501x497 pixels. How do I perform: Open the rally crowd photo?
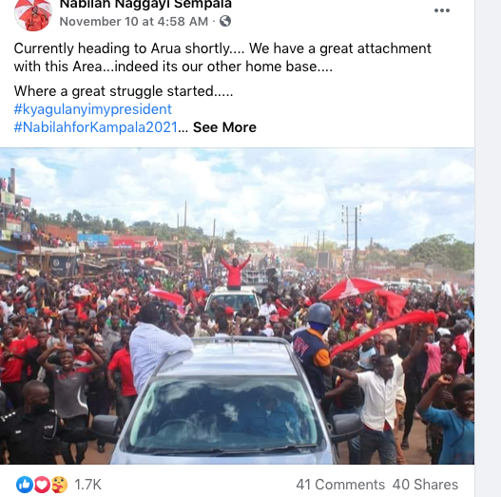click(x=237, y=306)
